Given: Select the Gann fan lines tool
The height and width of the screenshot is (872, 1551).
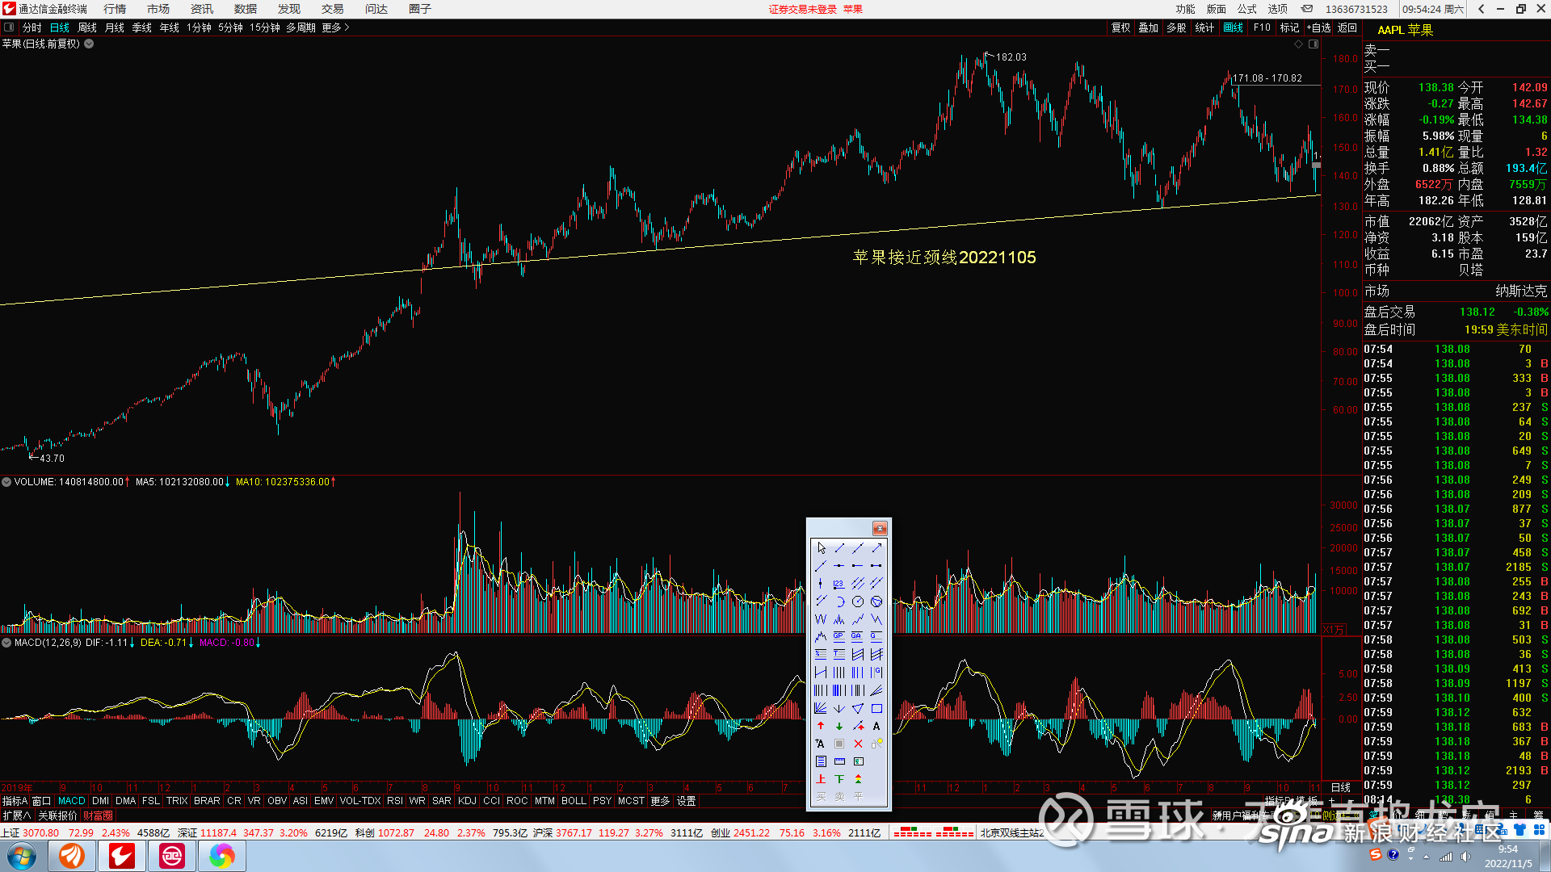Looking at the screenshot, I should 821,709.
